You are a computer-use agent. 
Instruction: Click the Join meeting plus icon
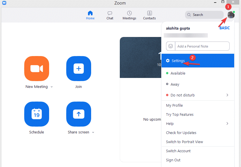pyautogui.click(x=79, y=69)
